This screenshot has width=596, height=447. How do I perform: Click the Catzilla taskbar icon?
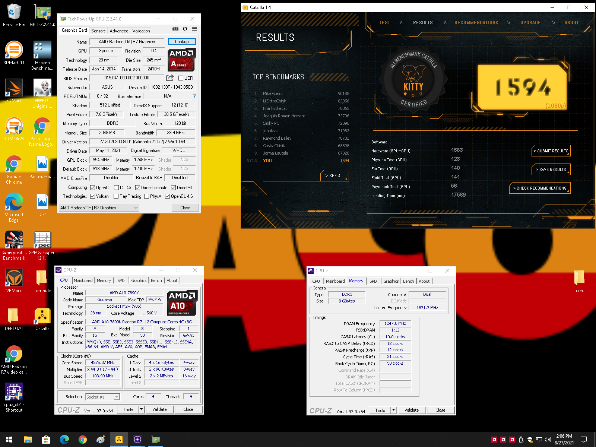click(119, 440)
